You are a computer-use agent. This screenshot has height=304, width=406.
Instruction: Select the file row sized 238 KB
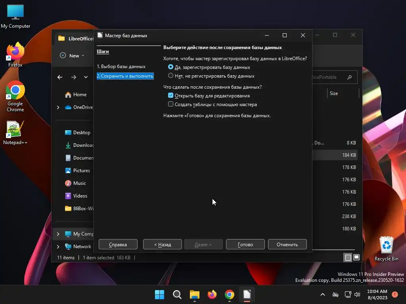tap(335, 217)
